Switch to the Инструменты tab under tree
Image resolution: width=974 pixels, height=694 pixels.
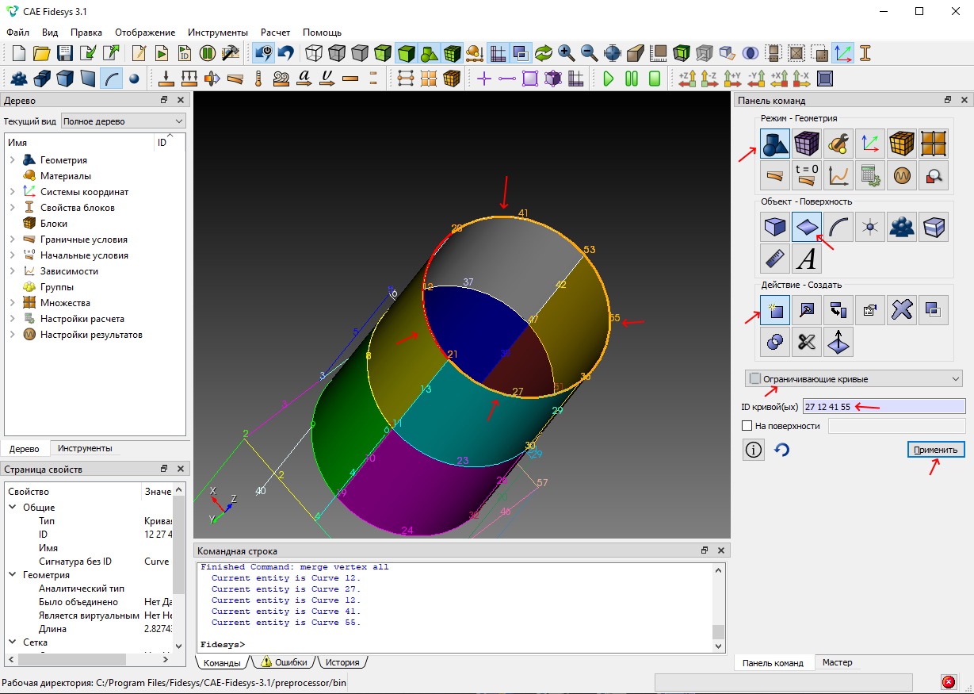pyautogui.click(x=85, y=448)
